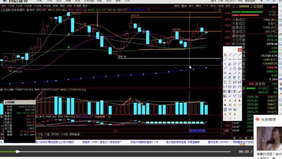Screen dimensions: 282x159
Task: Open the 指标 indicators button
Action: 177,6
